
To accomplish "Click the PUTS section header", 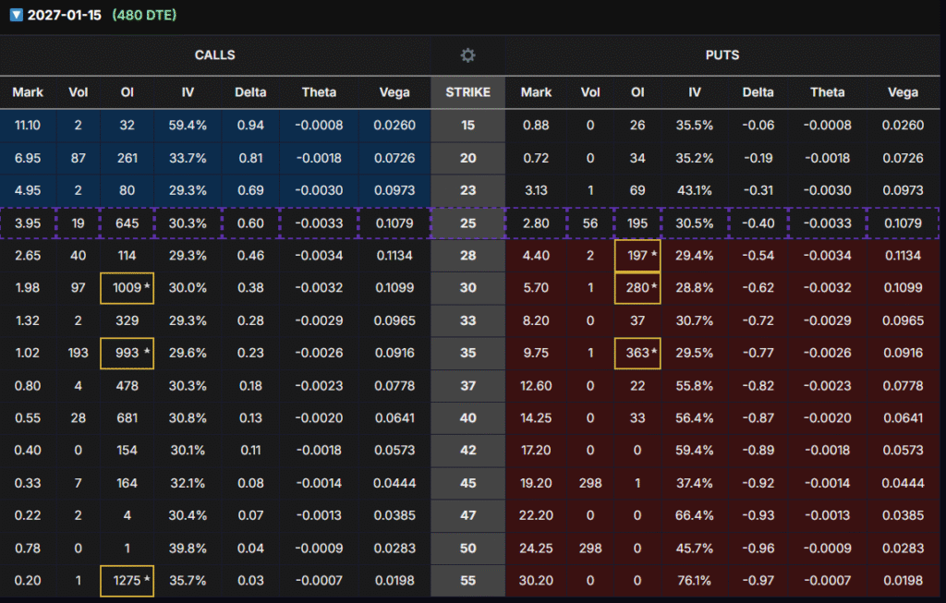I will (724, 55).
